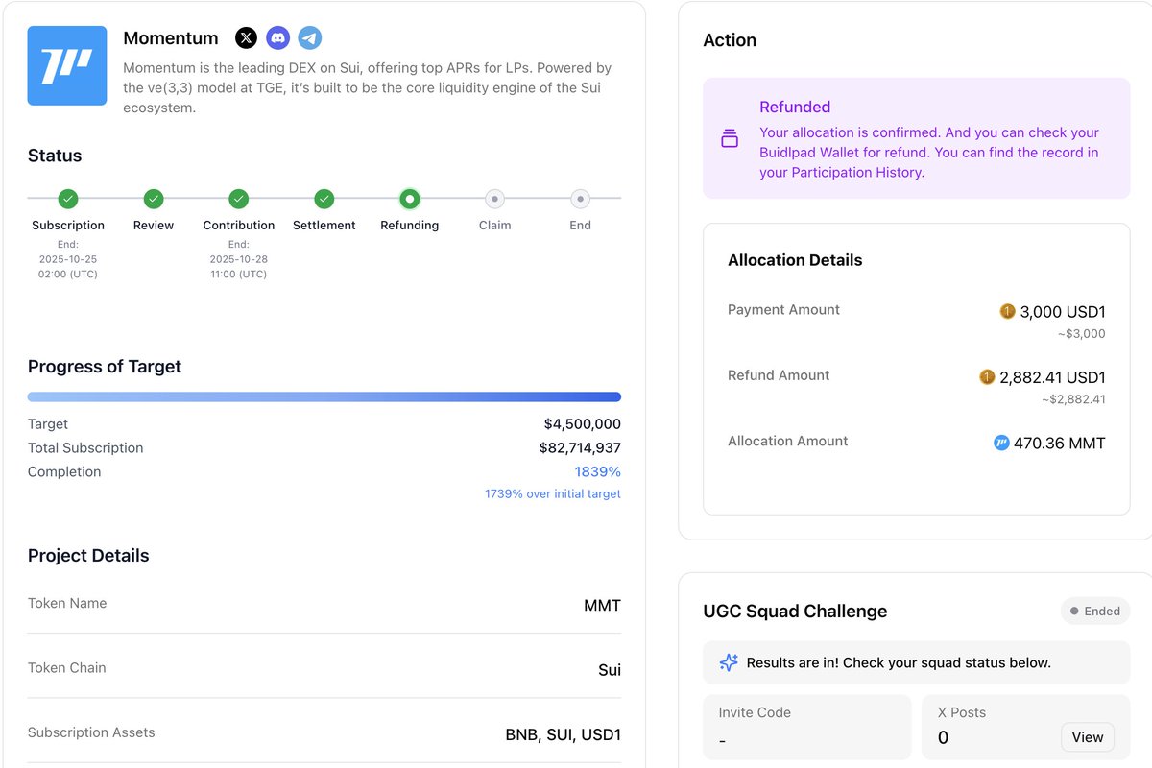The height and width of the screenshot is (768, 1152).
Task: Click the $82,714,937 total subscription value
Action: click(x=580, y=447)
